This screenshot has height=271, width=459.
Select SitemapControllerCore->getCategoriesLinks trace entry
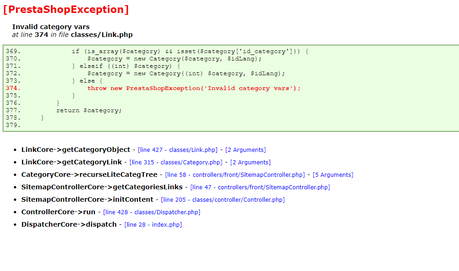click(x=102, y=187)
